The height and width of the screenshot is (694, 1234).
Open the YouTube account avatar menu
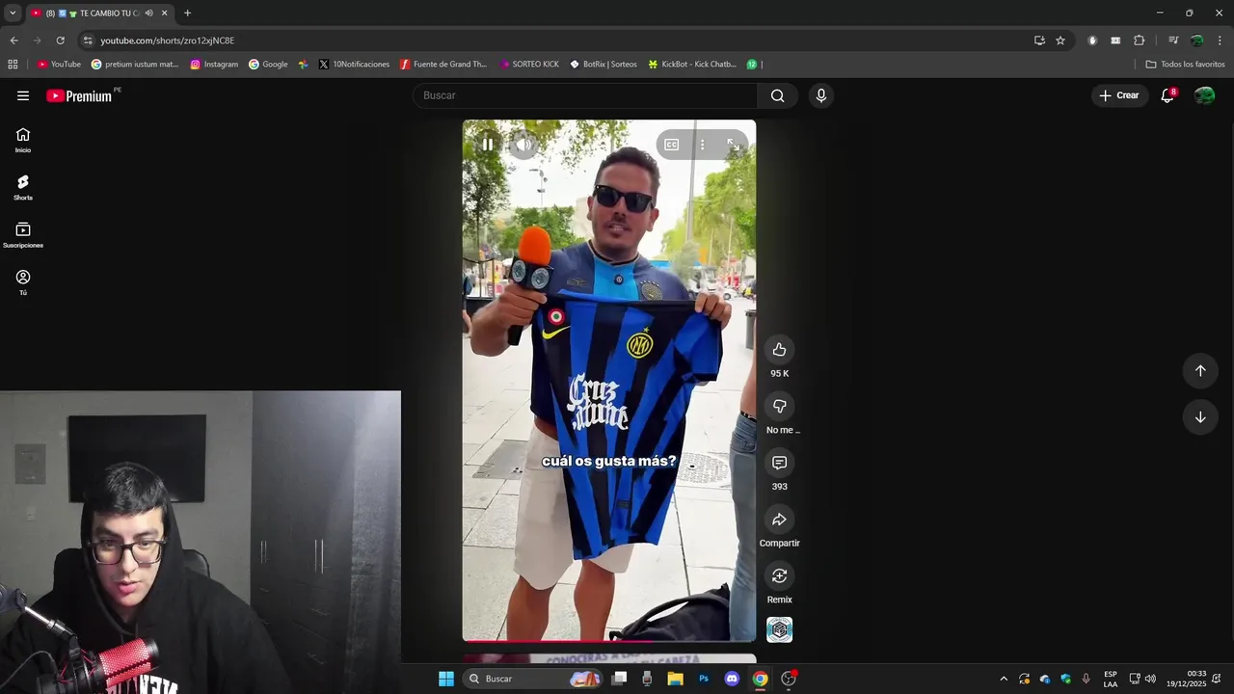[1204, 95]
